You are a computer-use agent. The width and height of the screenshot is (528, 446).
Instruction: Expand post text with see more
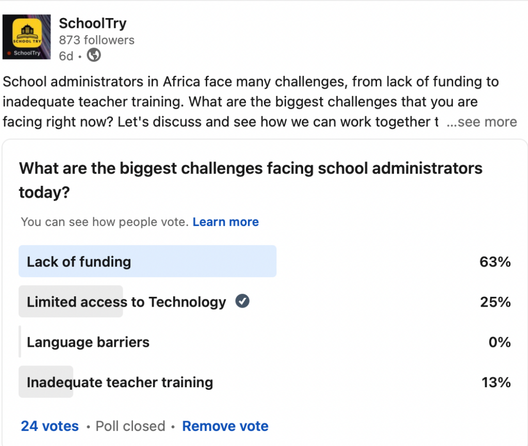482,122
